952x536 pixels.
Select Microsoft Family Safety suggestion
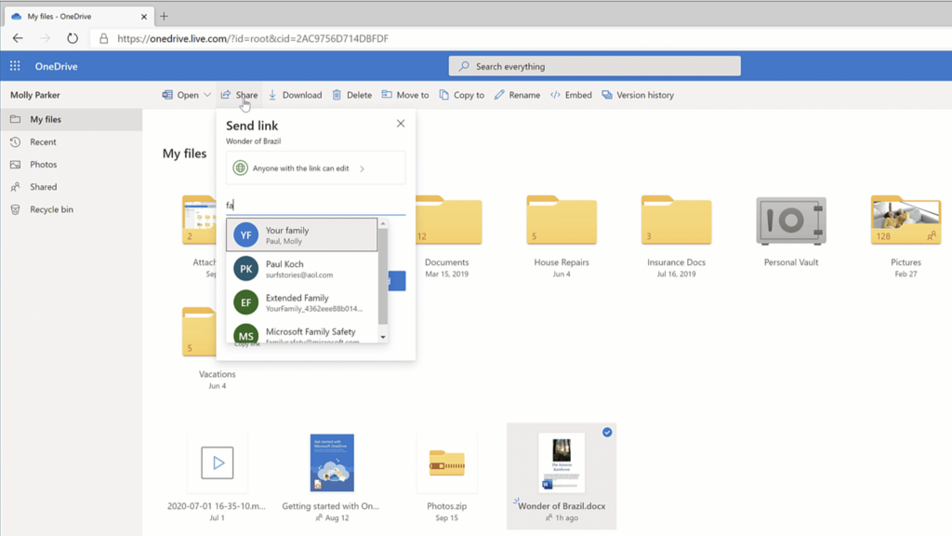(302, 333)
